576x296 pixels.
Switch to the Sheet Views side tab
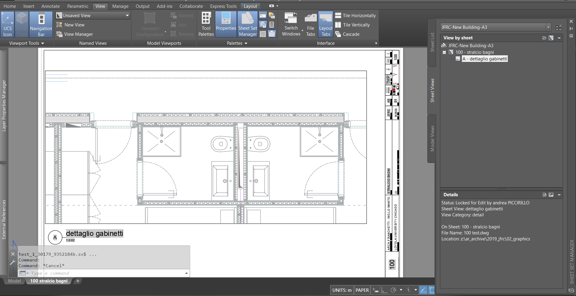[432, 90]
